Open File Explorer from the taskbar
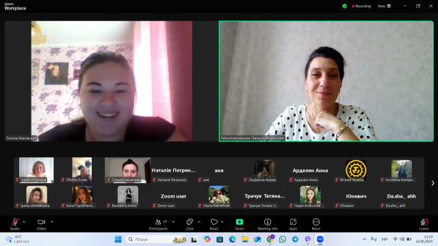438x246 pixels. 245,239
